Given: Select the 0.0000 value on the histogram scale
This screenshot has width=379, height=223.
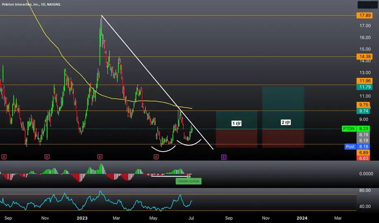Looking at the screenshot, I should click(366, 174).
